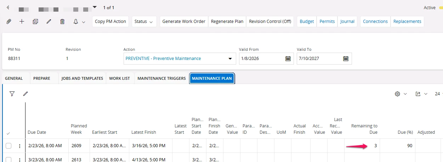Switch to the Prepare tab
Image resolution: width=443 pixels, height=162 pixels.
[x=42, y=78]
